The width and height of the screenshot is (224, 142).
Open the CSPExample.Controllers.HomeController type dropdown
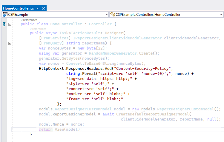tap(221, 14)
